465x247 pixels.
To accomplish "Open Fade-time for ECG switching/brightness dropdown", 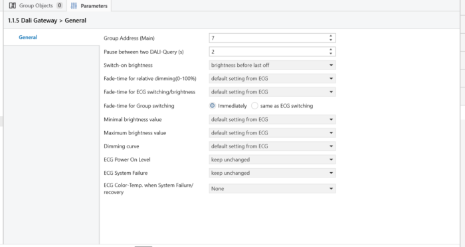I will (x=272, y=92).
